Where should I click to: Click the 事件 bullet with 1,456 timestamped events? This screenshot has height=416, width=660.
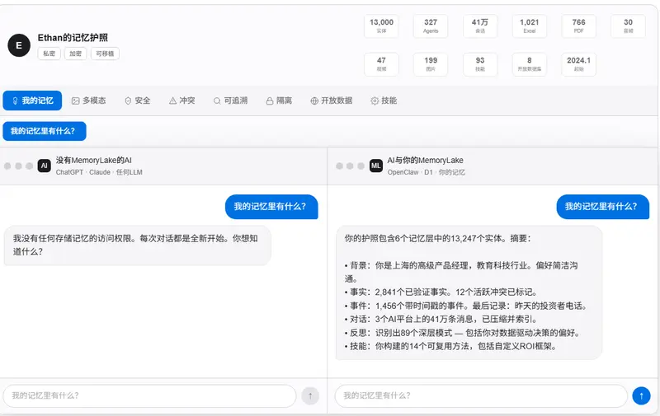[465, 306]
